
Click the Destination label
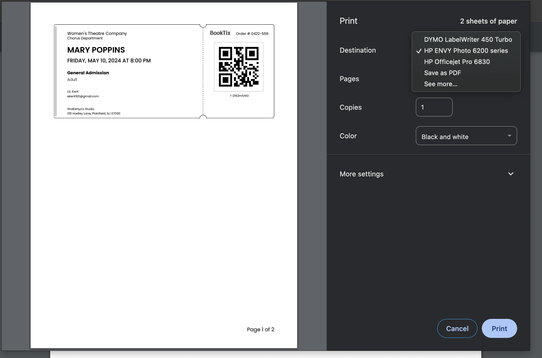(x=358, y=50)
